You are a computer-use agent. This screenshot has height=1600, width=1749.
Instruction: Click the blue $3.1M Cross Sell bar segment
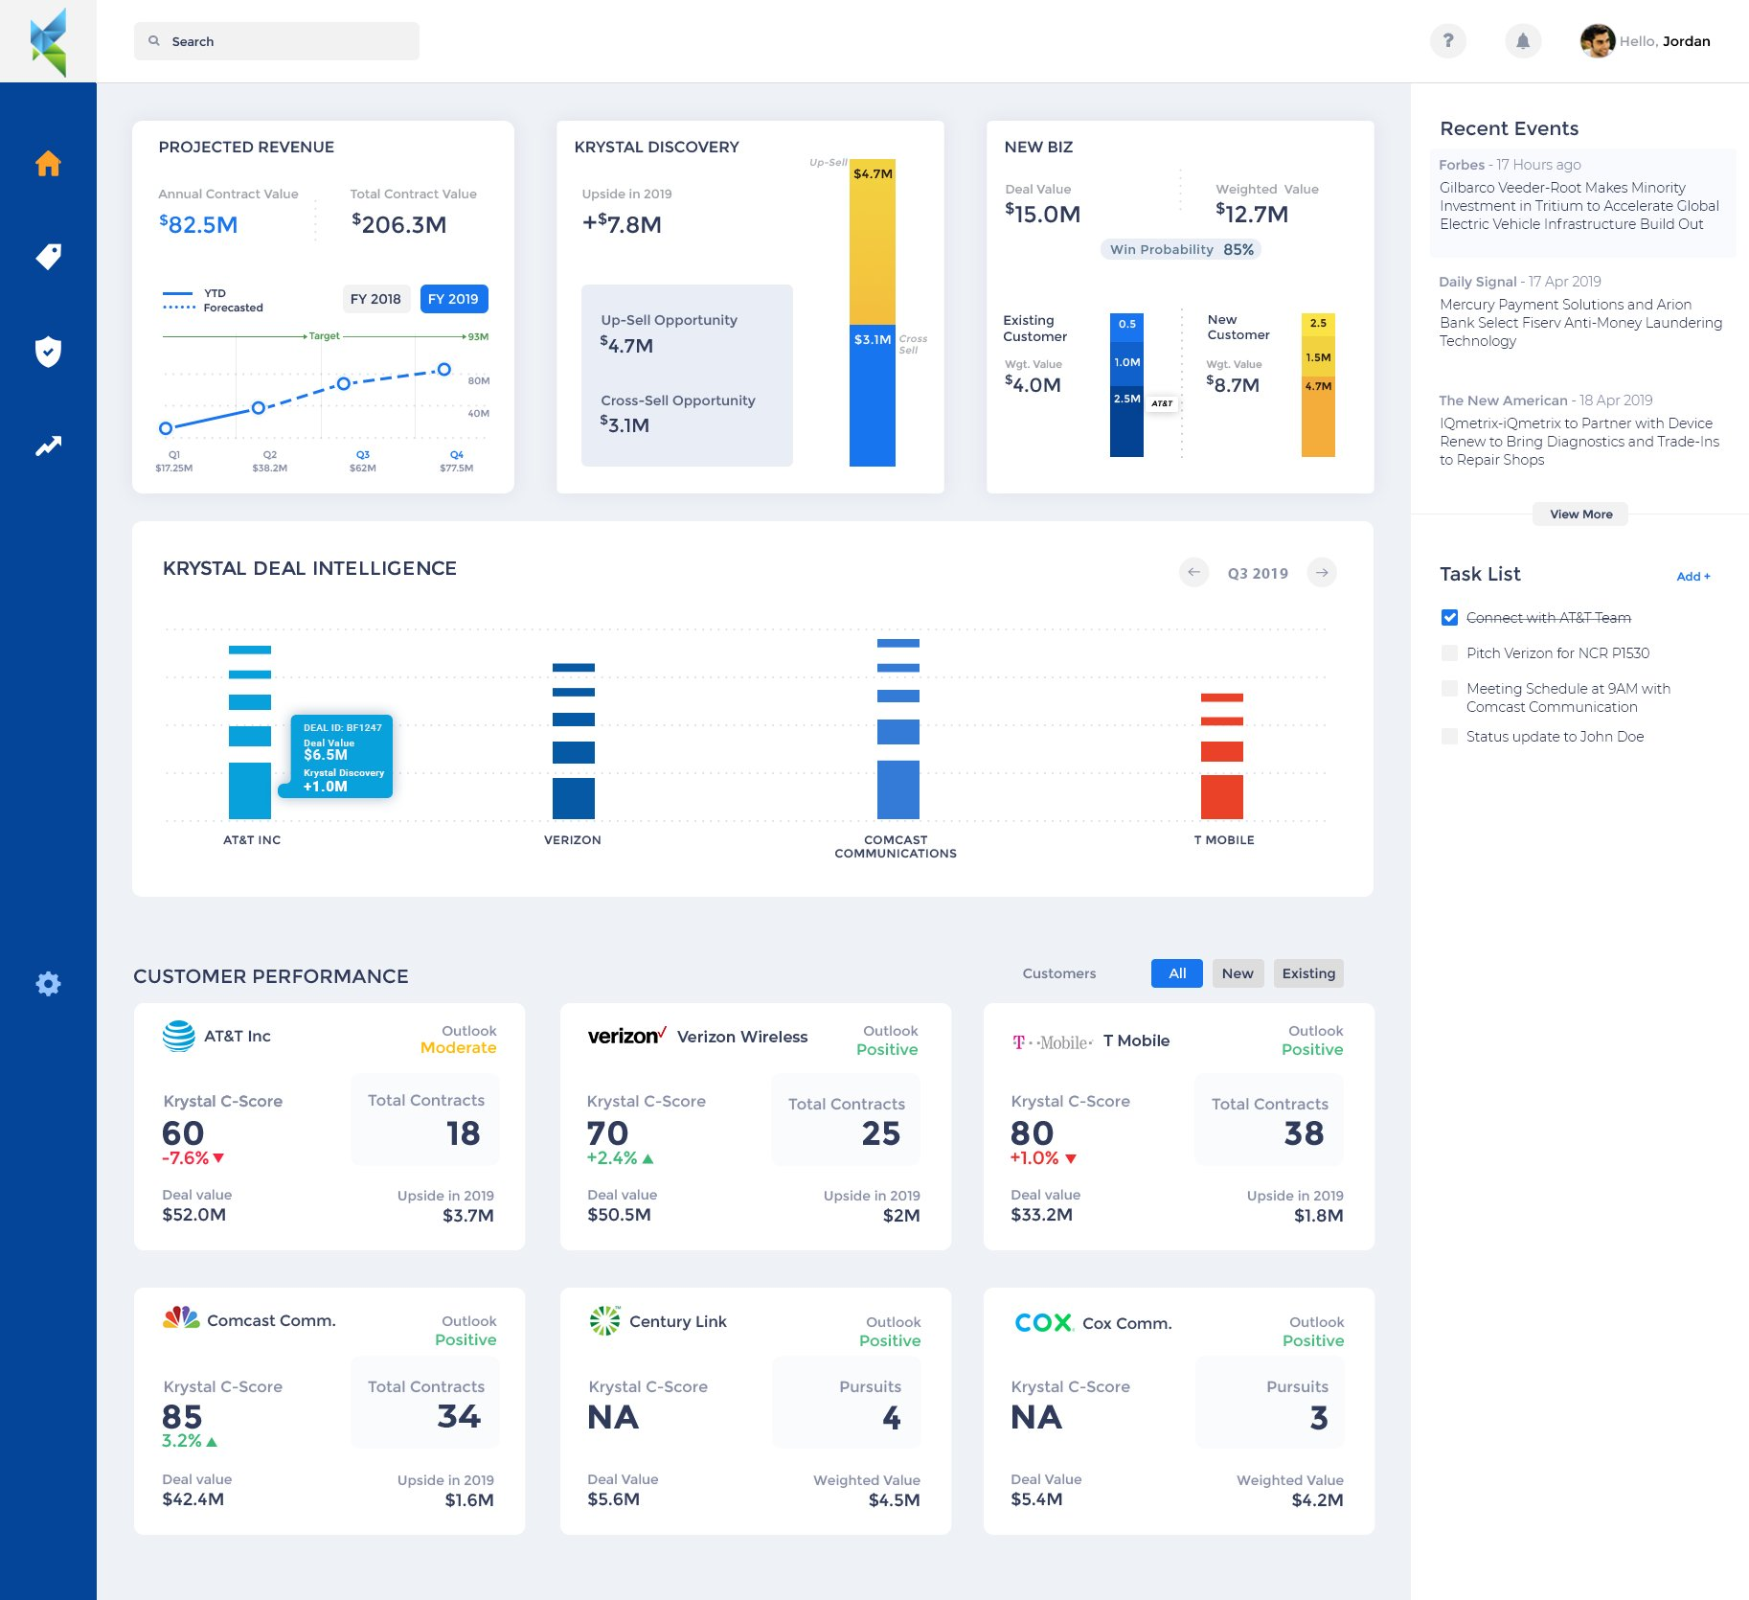pos(873,396)
